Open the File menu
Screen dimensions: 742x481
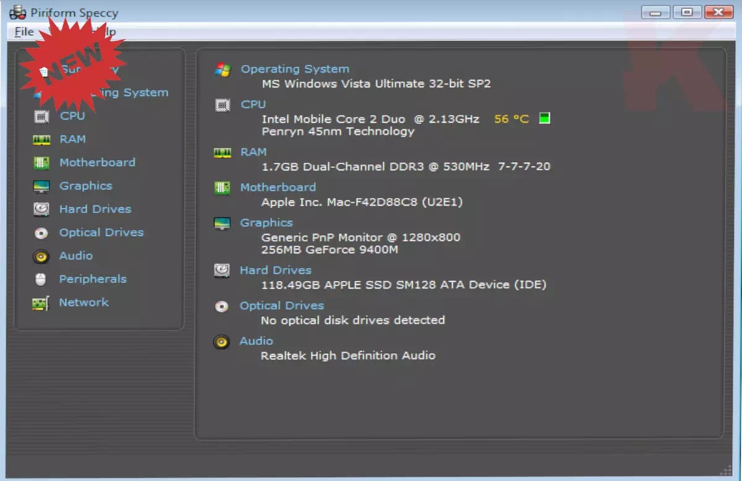pyautogui.click(x=24, y=32)
